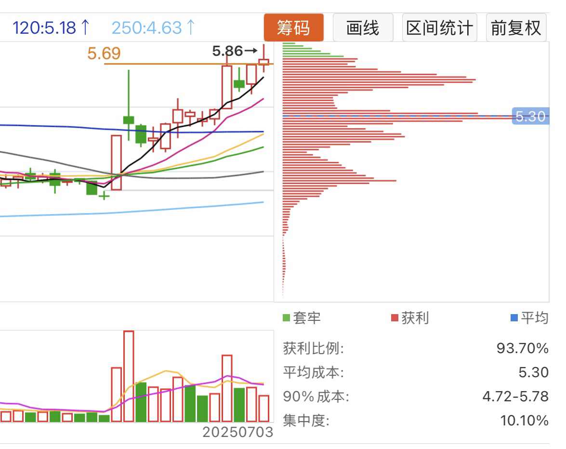Select the latest candlestick near 5.86

click(x=264, y=61)
